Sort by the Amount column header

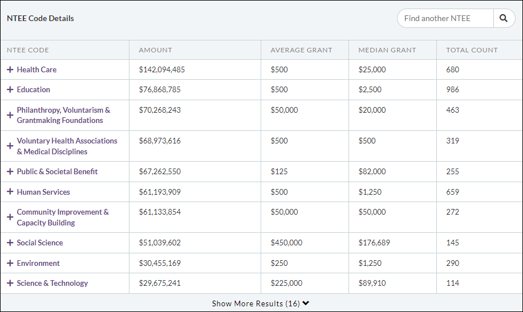point(155,50)
